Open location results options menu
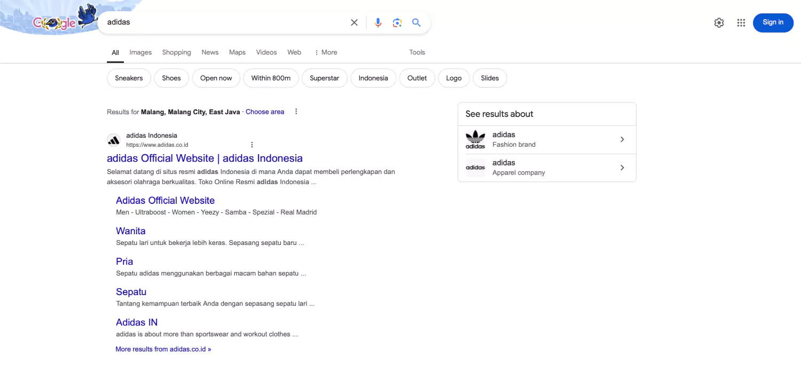 (x=296, y=112)
